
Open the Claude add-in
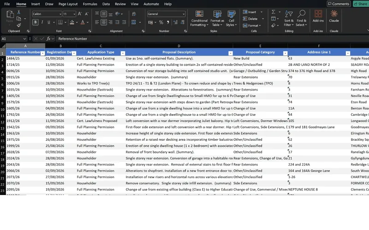coord(333,16)
